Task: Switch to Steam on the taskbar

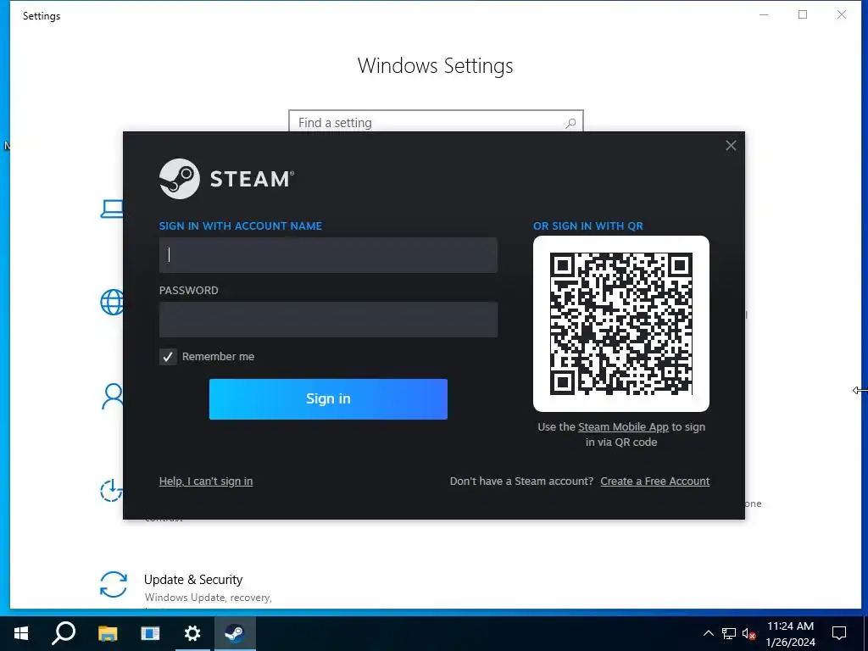Action: (235, 633)
